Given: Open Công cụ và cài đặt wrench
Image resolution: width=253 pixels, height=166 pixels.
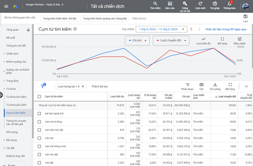Looking at the screenshot, I should (x=185, y=7).
